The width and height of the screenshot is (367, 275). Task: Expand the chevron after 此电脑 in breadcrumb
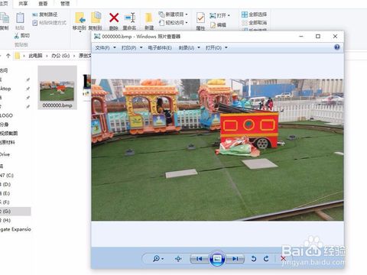pos(47,56)
